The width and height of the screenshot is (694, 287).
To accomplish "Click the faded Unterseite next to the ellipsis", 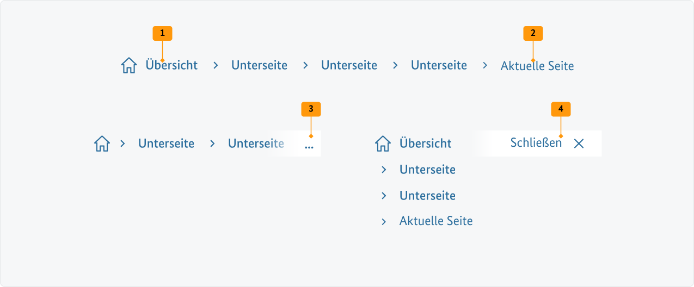I will point(256,143).
